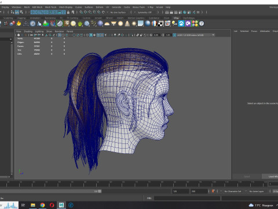Open the Deform menu
This screenshot has width=278, height=209.
100,7
